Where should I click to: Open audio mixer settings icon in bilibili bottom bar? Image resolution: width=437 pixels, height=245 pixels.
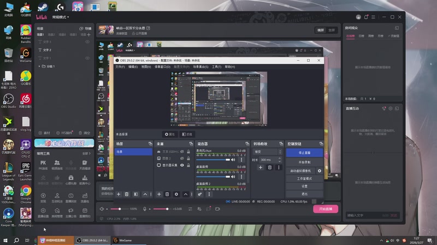(190, 209)
